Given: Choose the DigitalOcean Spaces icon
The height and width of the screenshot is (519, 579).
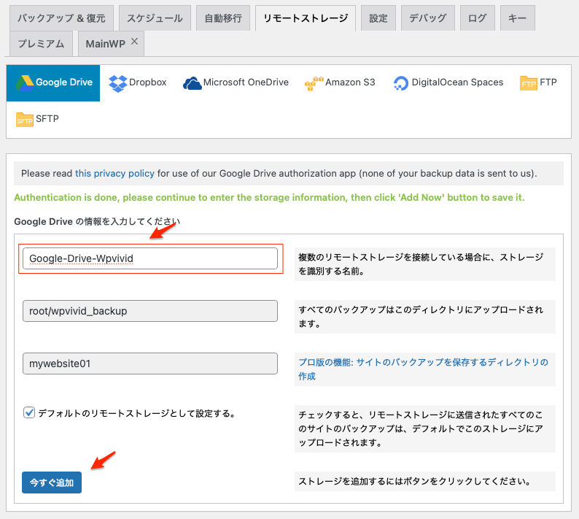Looking at the screenshot, I should 400,83.
